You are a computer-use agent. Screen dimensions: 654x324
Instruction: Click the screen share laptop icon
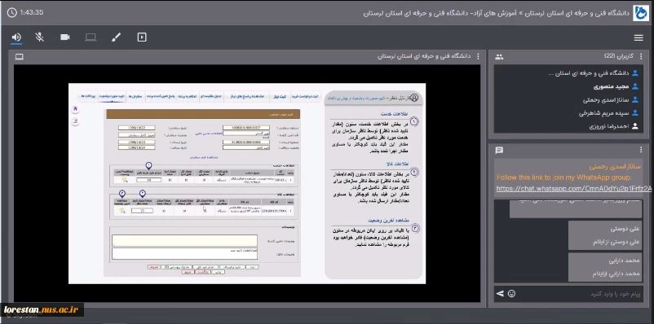91,37
